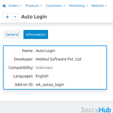Image resolution: width=113 pixels, height=113 pixels.
Task: Open the Products menu
Action: coord(34,6)
